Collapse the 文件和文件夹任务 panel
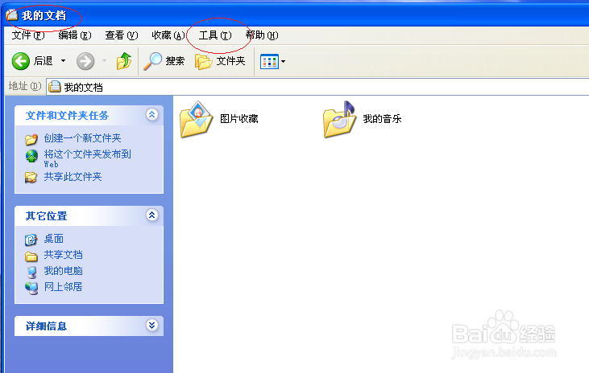589x373 pixels. click(151, 115)
